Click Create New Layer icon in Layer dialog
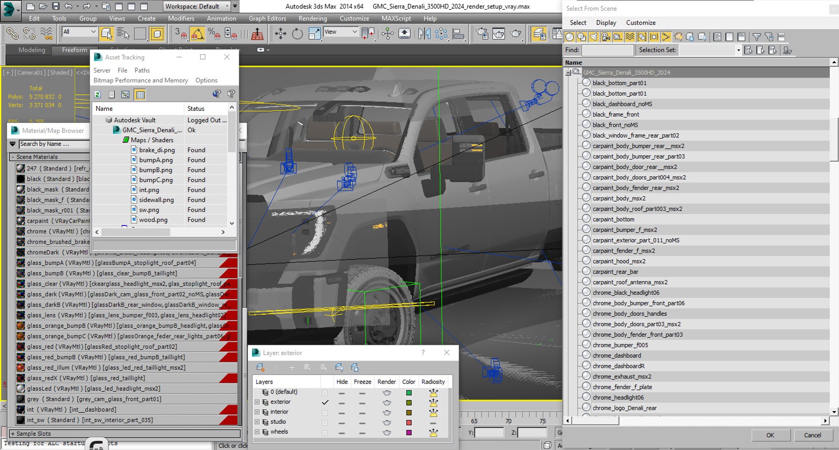Screen dimensions: 839x450 pyautogui.click(x=260, y=368)
